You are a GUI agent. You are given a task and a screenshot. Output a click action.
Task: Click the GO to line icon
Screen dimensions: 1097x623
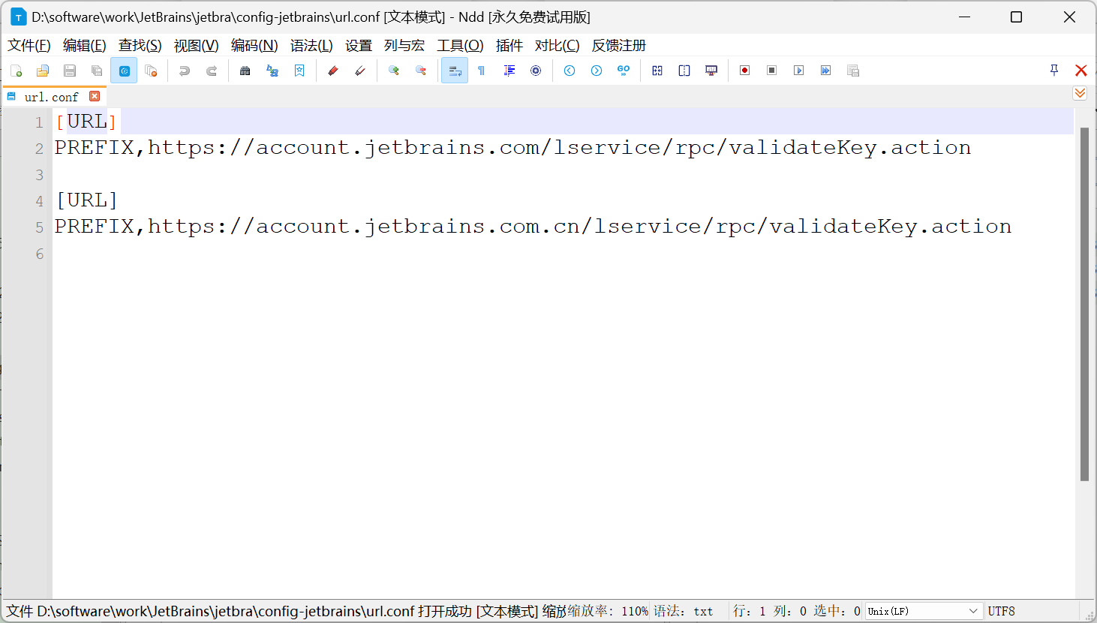coord(624,71)
